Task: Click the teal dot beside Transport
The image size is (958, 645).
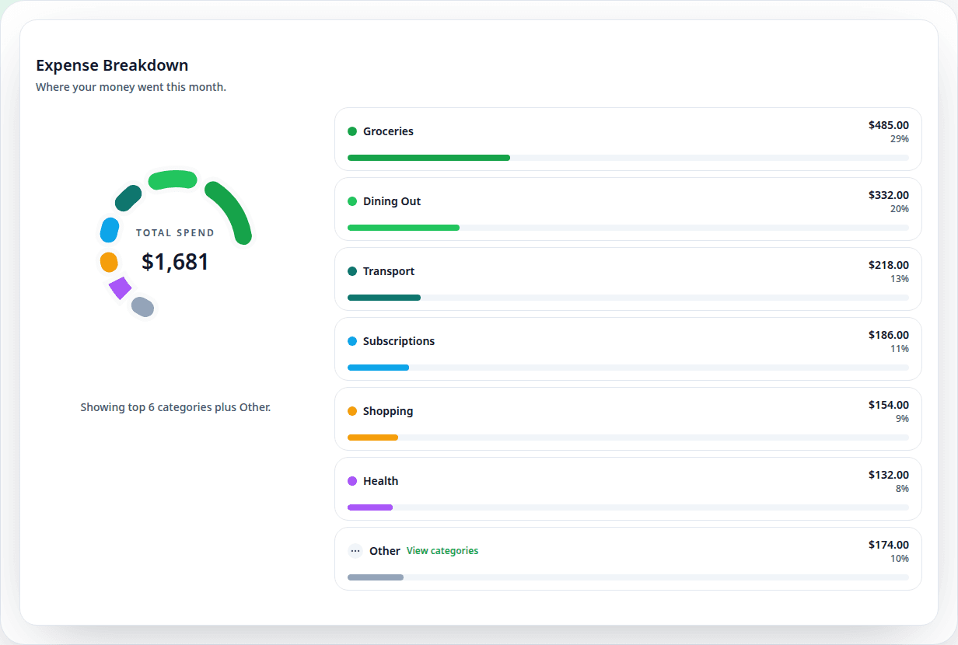Action: [352, 271]
